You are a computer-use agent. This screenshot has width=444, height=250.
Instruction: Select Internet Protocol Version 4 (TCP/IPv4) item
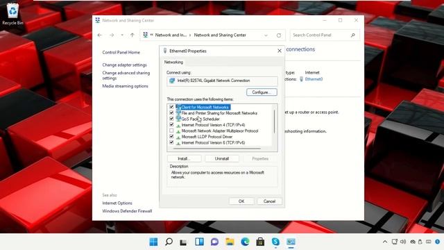[213, 125]
